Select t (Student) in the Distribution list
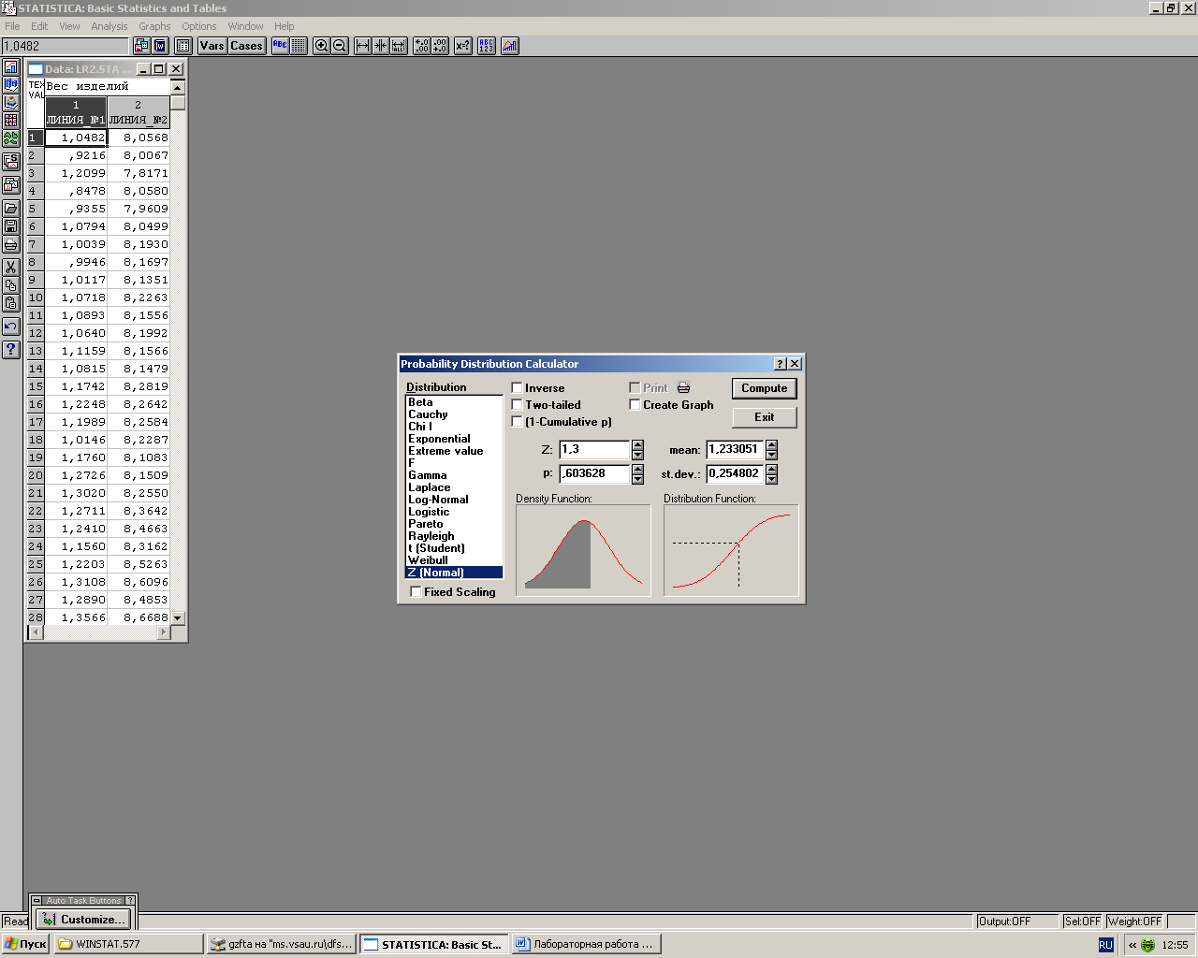 (x=454, y=548)
